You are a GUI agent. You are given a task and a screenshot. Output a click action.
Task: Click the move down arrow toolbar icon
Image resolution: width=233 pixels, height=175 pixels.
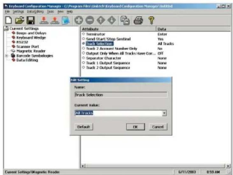(112, 20)
